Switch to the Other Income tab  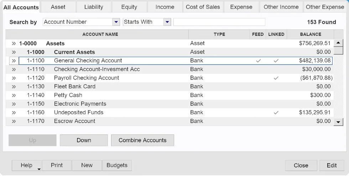(281, 7)
